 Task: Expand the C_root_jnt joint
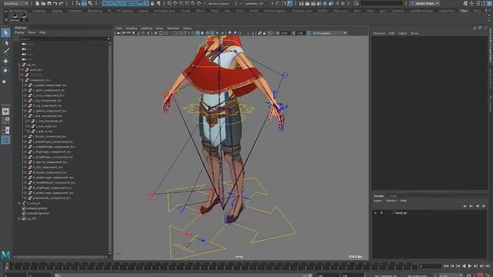point(19,203)
